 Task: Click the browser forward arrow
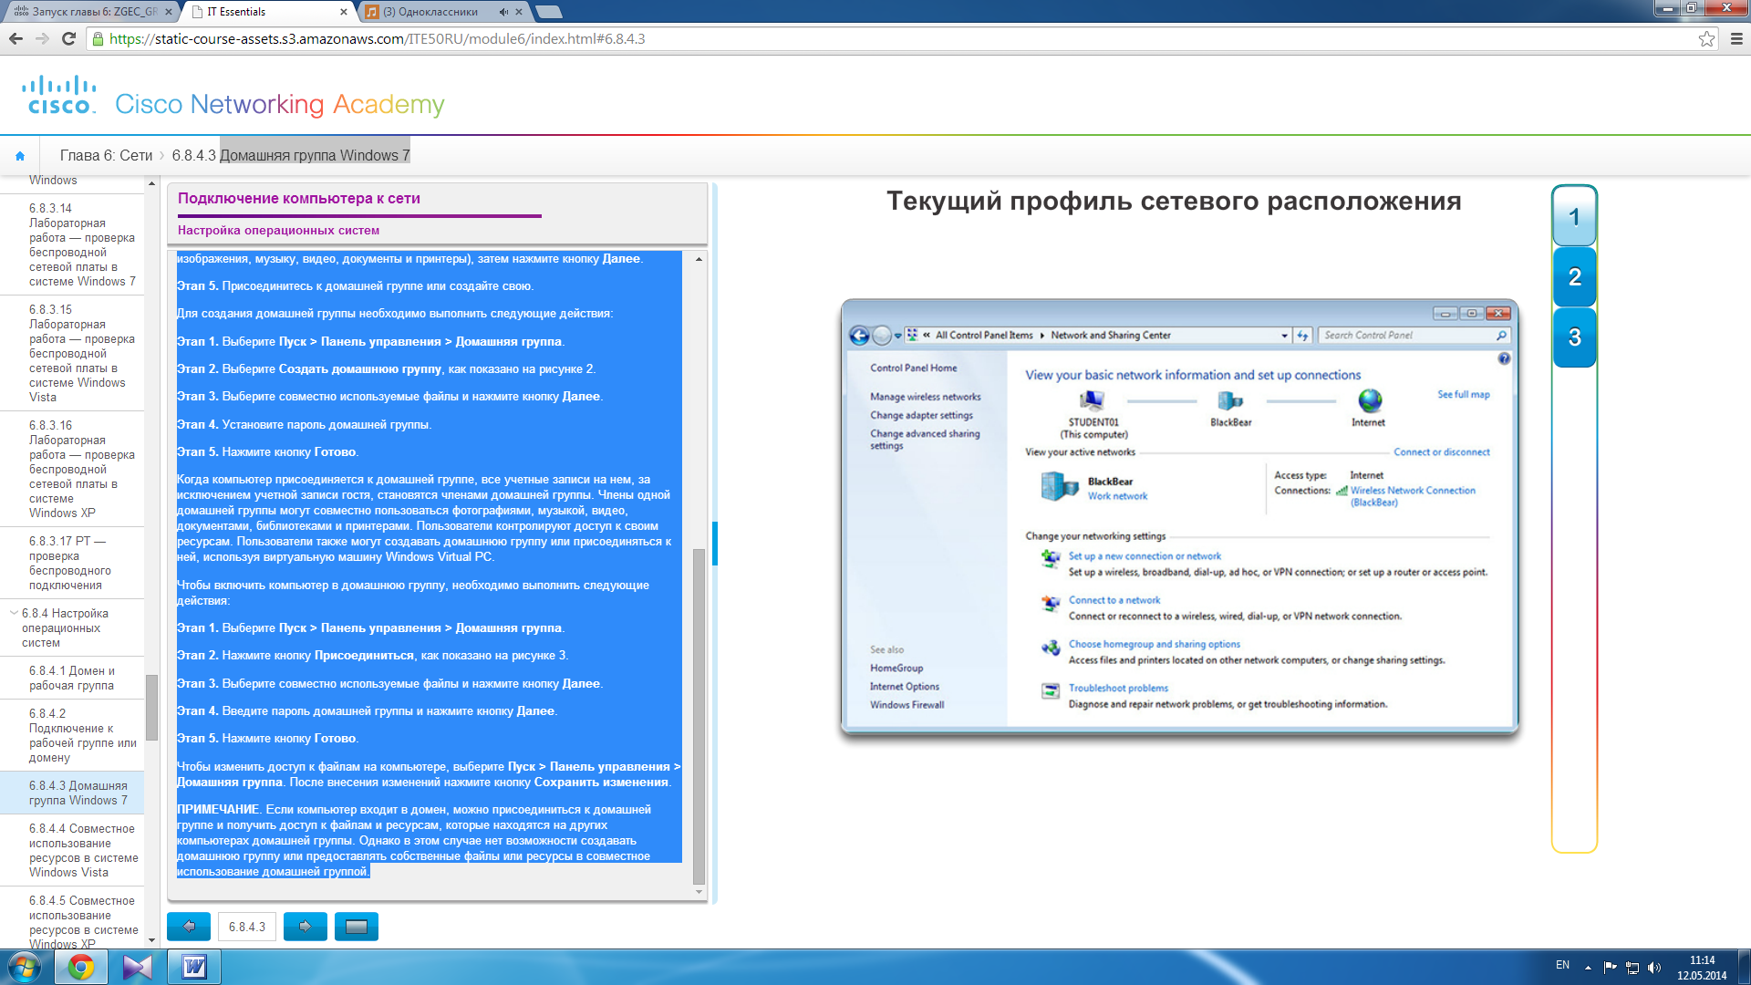pyautogui.click(x=42, y=38)
